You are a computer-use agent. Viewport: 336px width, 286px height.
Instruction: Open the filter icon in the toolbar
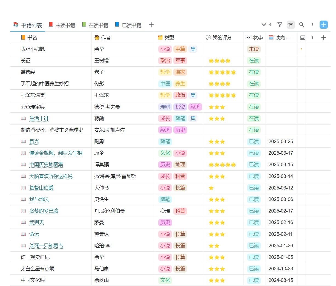coord(280,24)
